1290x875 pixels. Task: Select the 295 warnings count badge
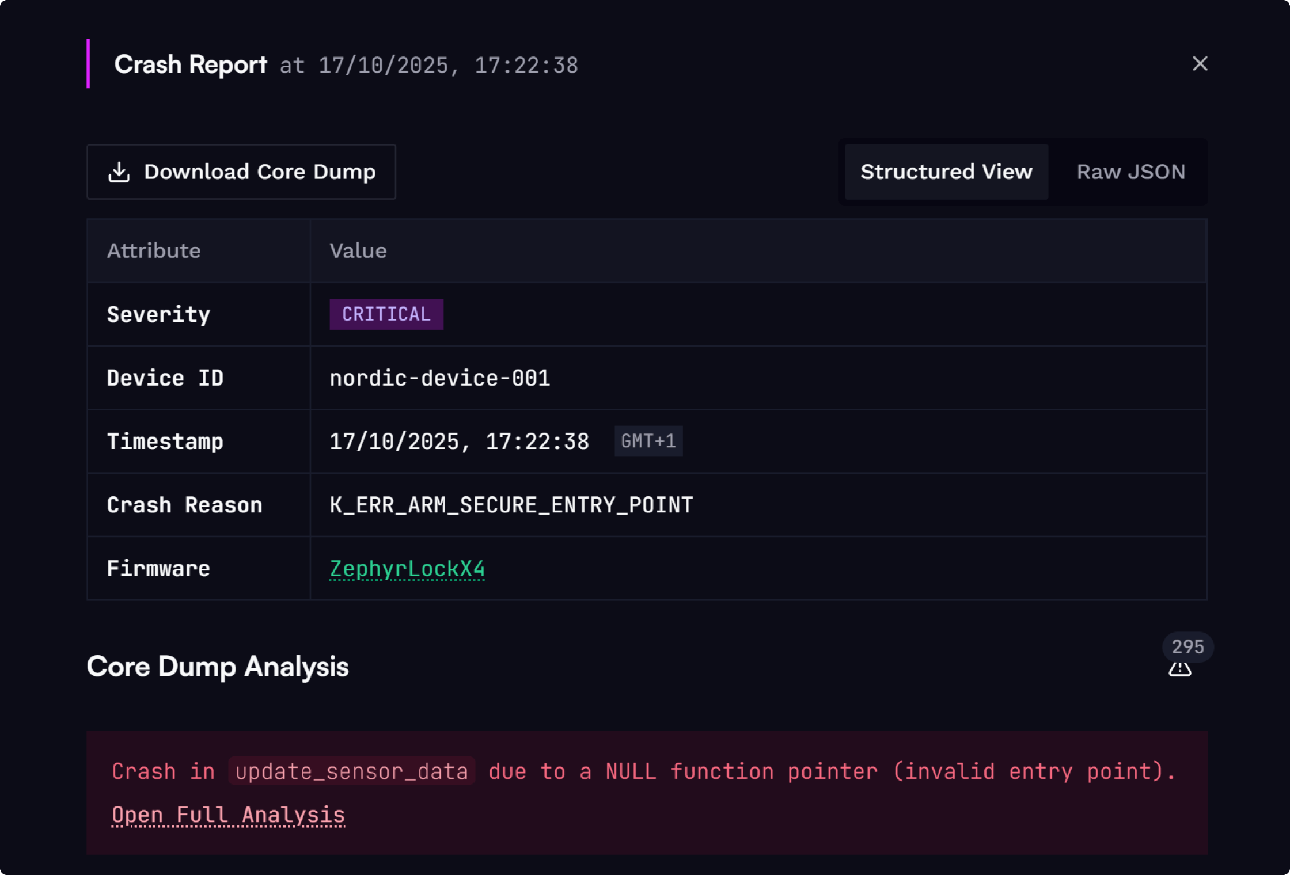1187,646
